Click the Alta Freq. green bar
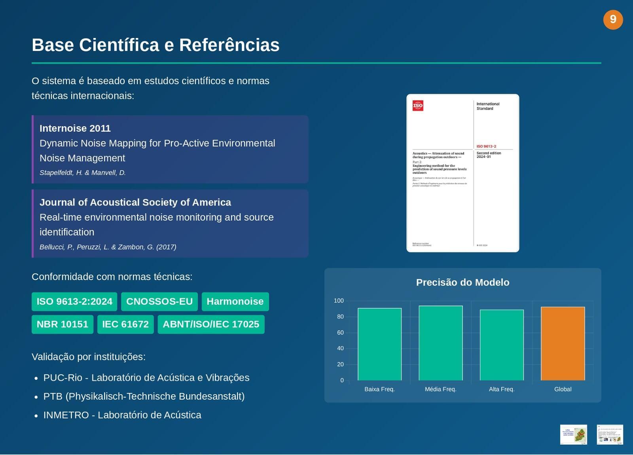Screen dimensions: 633x455 [502, 345]
